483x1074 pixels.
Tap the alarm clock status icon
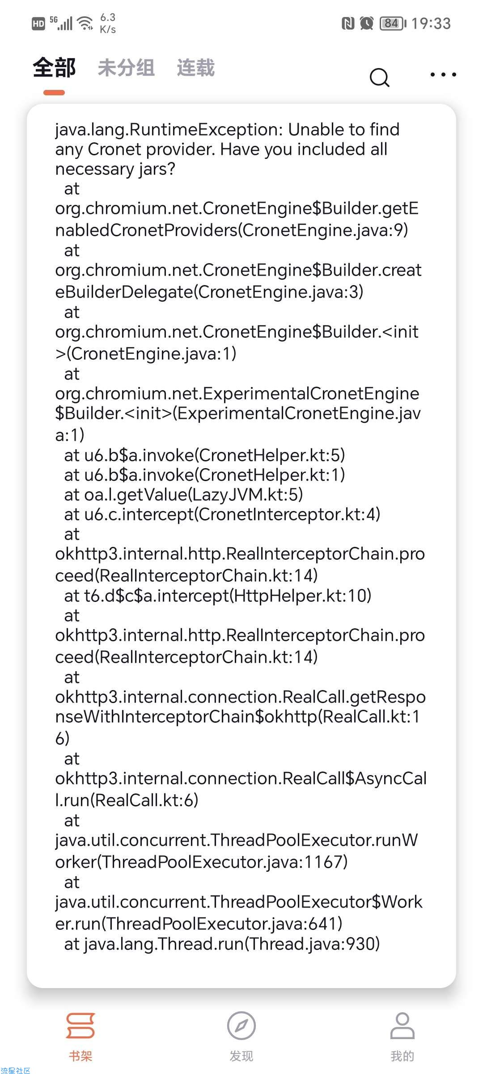[x=367, y=23]
